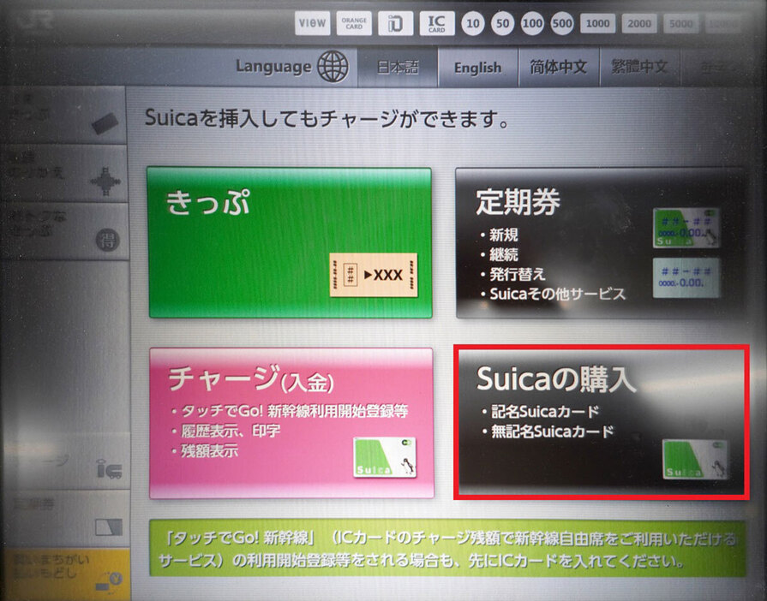Click the 発行替え line under 定期券
The image size is (767, 601).
512,274
